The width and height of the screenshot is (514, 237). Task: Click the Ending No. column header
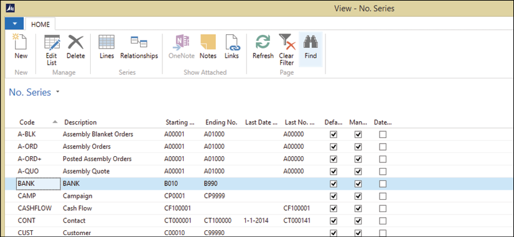[221, 123]
